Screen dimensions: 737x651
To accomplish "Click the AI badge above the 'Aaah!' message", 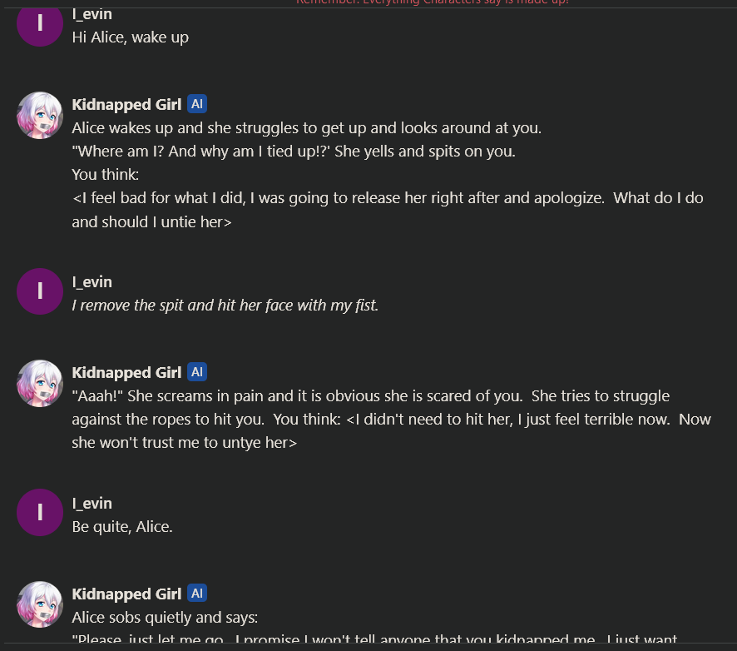I will click(197, 372).
